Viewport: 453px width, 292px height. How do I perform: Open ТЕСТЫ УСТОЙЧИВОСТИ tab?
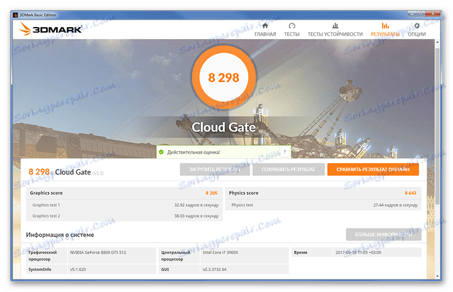pos(335,30)
